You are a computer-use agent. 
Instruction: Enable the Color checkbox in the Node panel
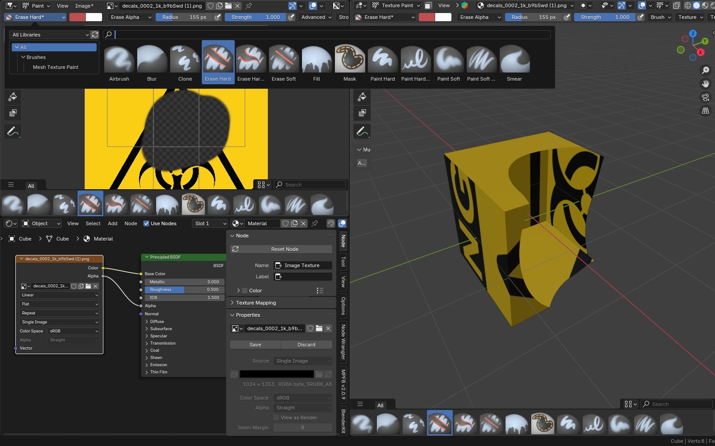(x=245, y=291)
